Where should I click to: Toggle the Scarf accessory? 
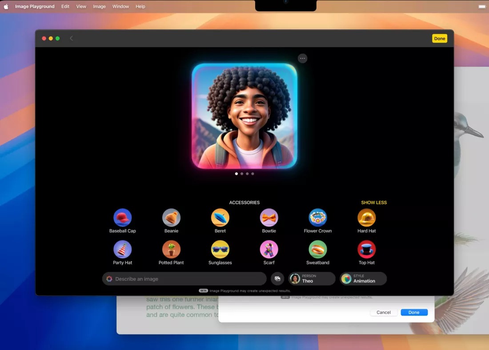[269, 250]
